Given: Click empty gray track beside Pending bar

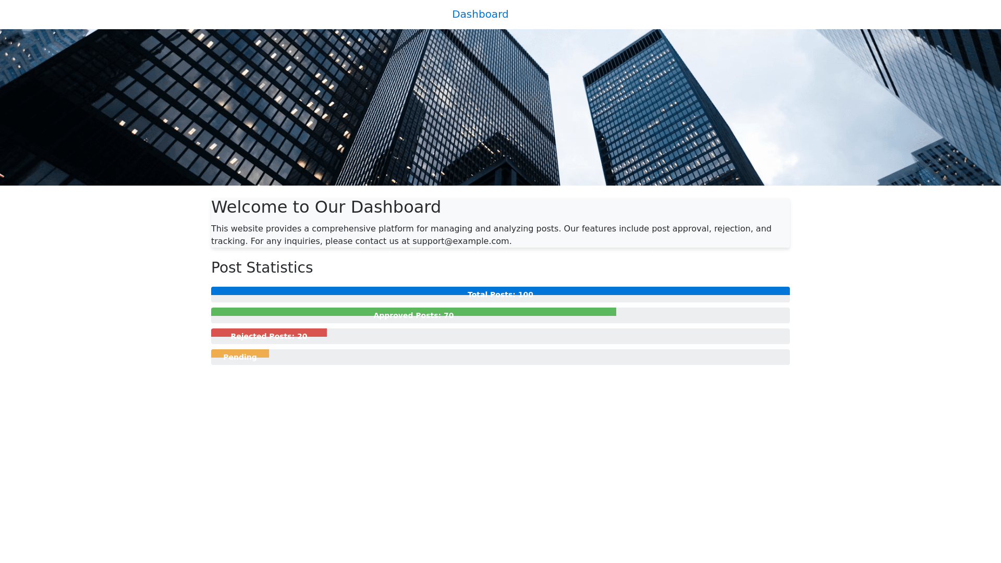Looking at the screenshot, I should [529, 357].
